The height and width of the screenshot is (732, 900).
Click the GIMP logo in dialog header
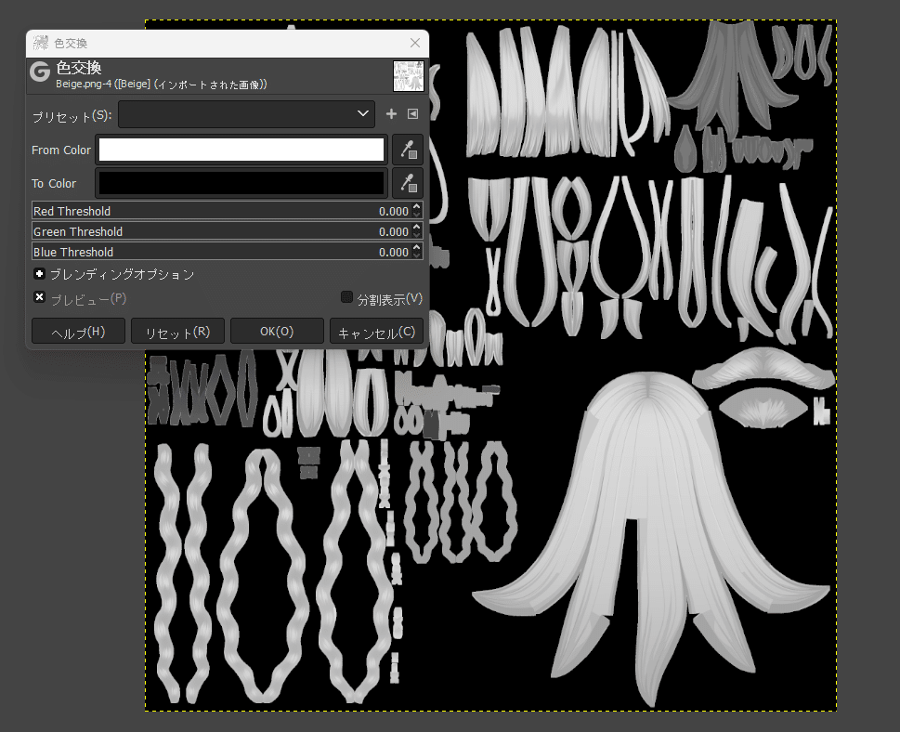pyautogui.click(x=40, y=72)
